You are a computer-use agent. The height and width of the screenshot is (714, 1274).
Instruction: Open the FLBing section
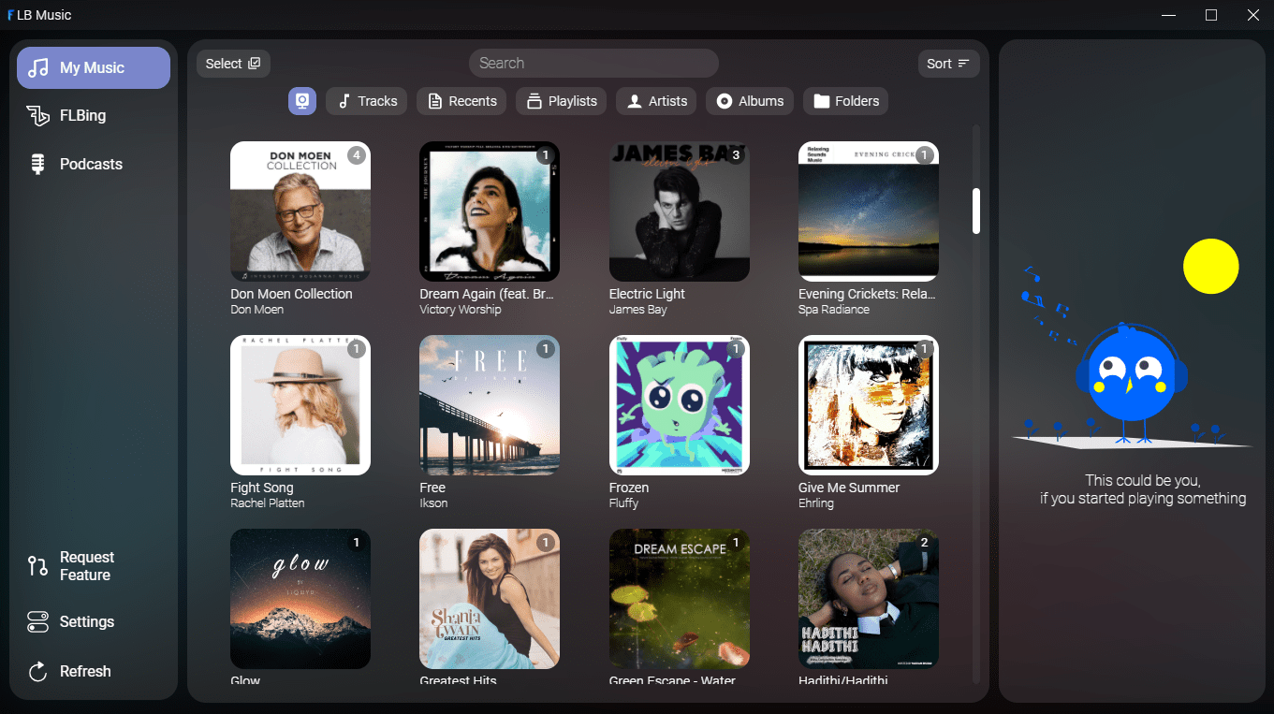(x=94, y=116)
